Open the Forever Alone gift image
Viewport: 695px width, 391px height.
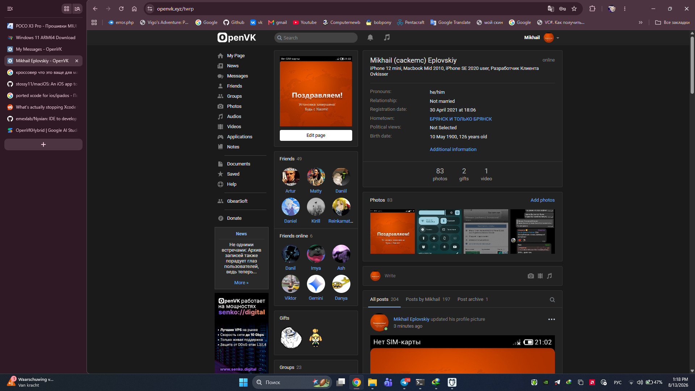point(291,338)
